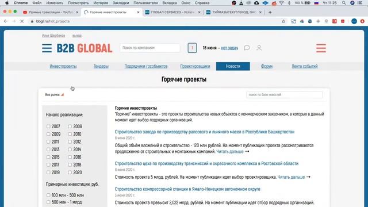Click Читать дальше under Bashkortostan project
The height and width of the screenshot is (207, 368).
pos(230,151)
